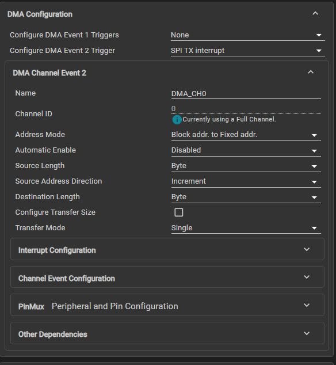Click the info icon beside Full Channel note
The image size is (336, 365).
pos(177,120)
